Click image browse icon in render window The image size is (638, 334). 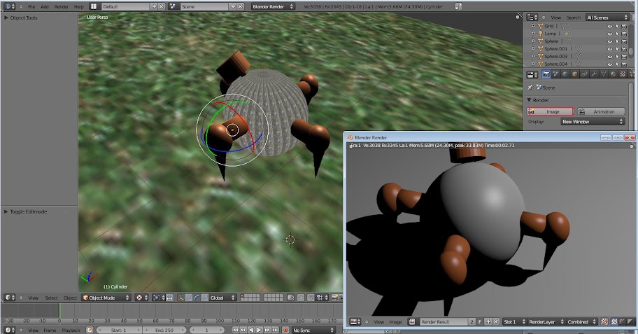[412, 322]
